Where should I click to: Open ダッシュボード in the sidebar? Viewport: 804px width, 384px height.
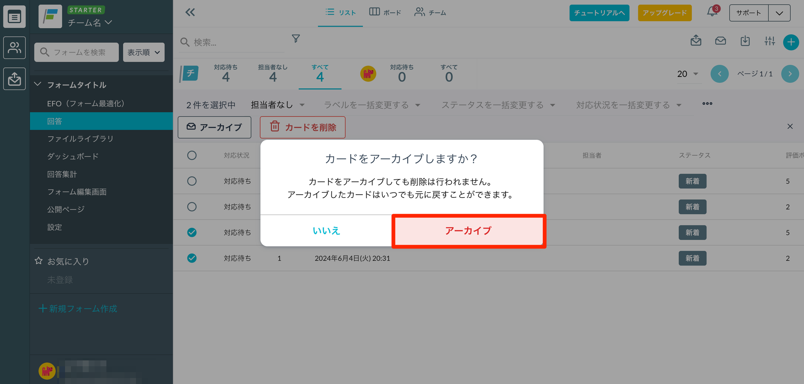73,156
